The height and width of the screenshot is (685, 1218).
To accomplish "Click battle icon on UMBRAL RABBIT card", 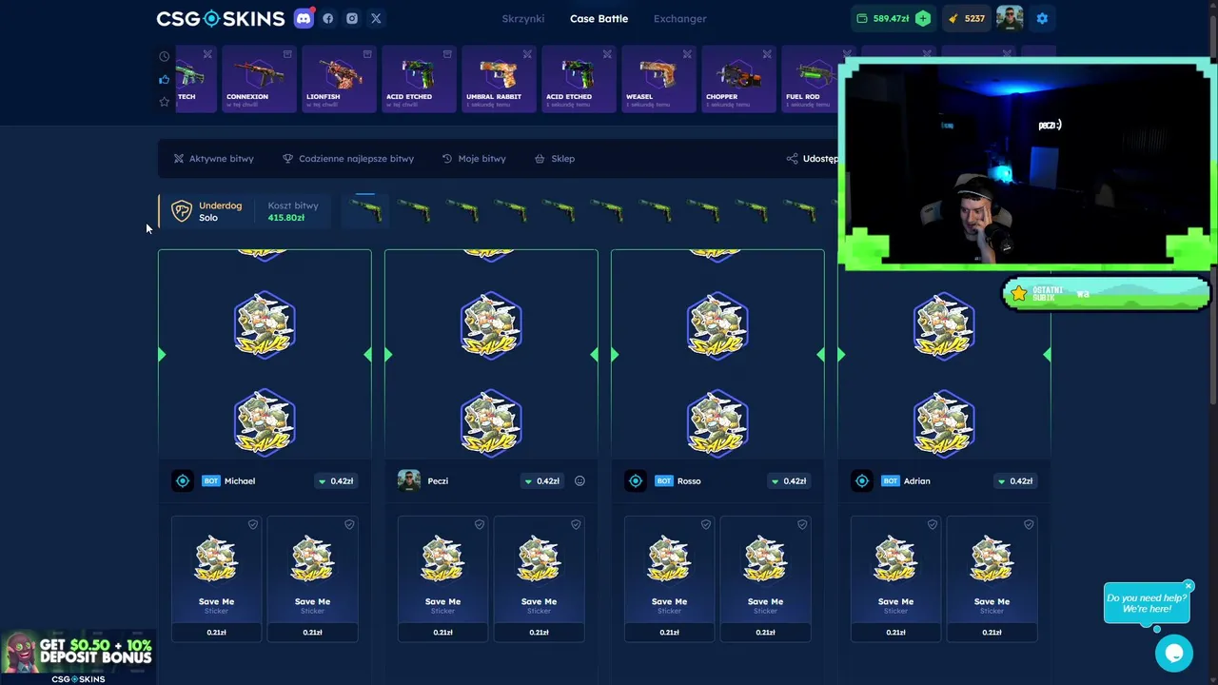I will (x=527, y=53).
